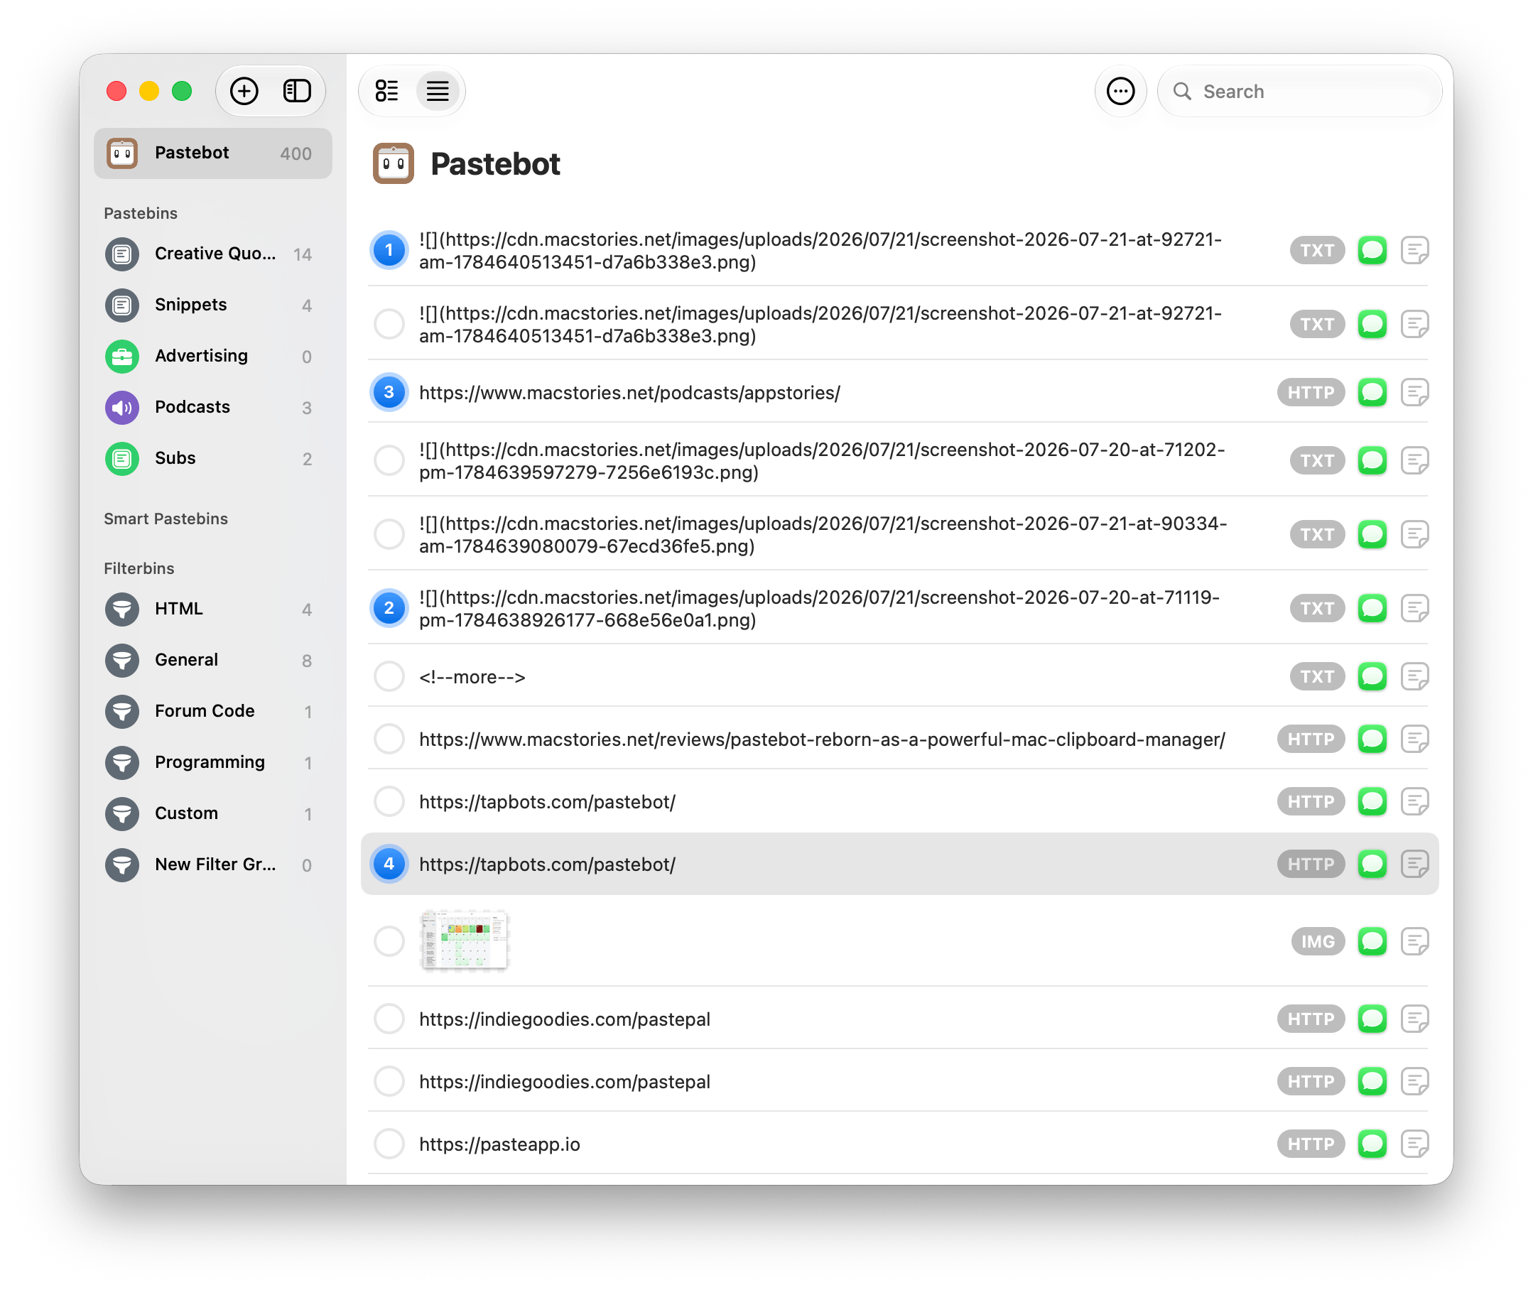This screenshot has width=1533, height=1290.
Task: Select the appstories podcast URL text
Action: click(x=629, y=393)
